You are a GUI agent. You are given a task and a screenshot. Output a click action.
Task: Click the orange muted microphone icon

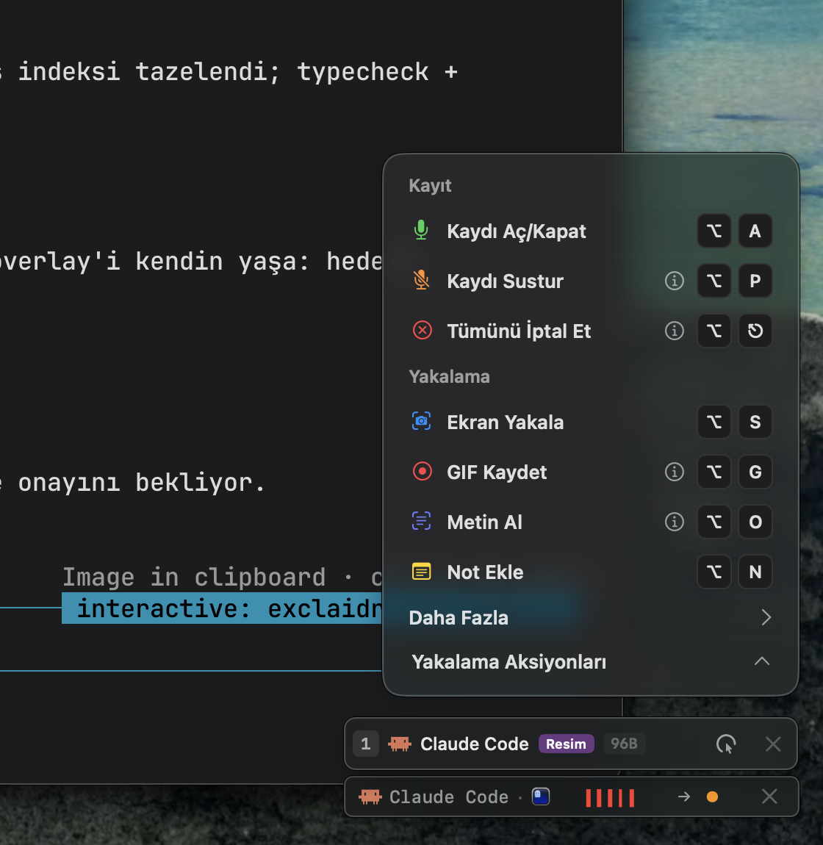click(422, 281)
